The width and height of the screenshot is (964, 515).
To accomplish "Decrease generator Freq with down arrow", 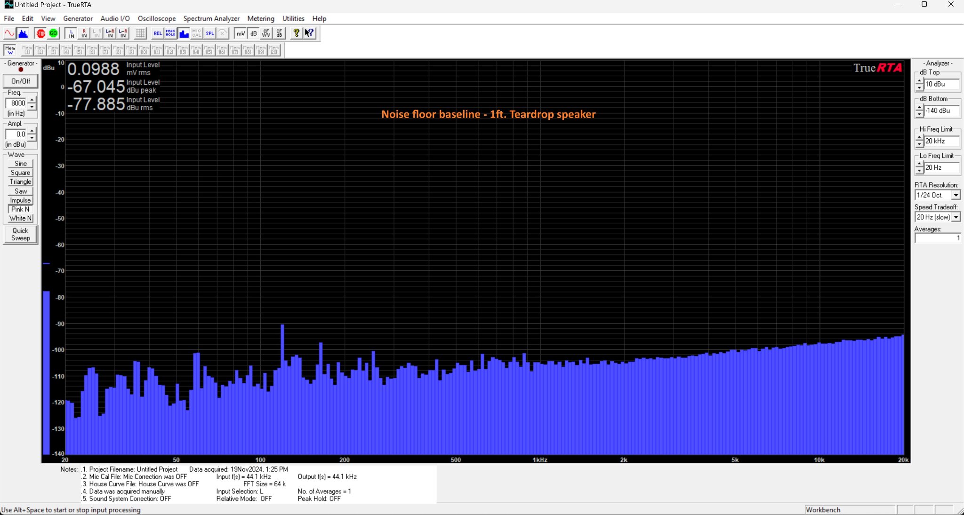I will point(32,106).
